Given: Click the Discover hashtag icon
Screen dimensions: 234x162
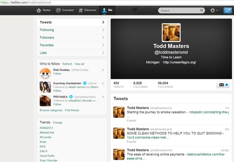Looking at the screenshot, I should click(81, 10).
